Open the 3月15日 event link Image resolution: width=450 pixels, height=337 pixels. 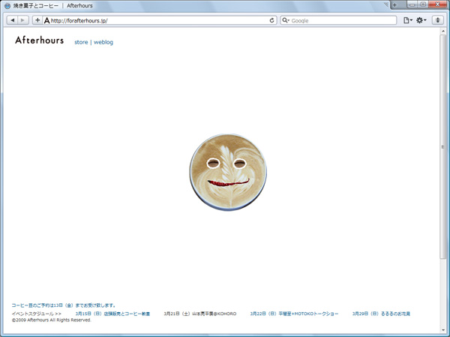pos(112,314)
